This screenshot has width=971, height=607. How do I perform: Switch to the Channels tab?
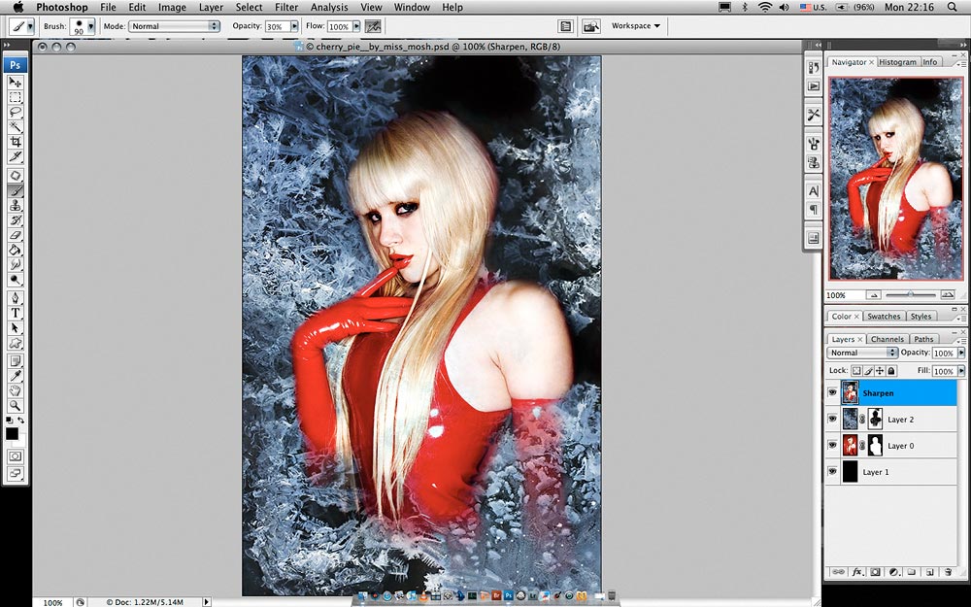[887, 339]
